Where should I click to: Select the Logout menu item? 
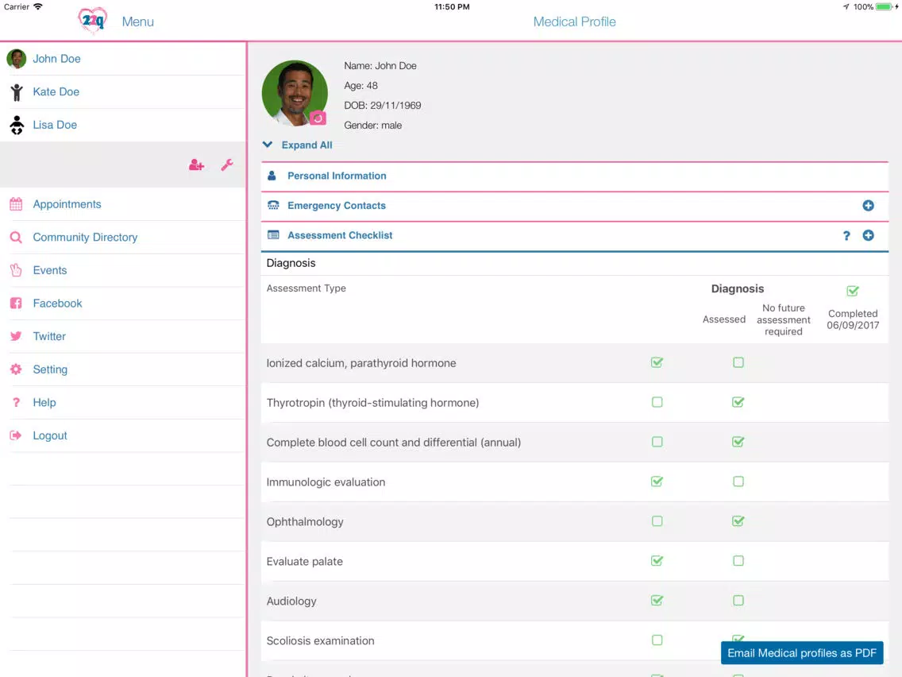[123, 435]
